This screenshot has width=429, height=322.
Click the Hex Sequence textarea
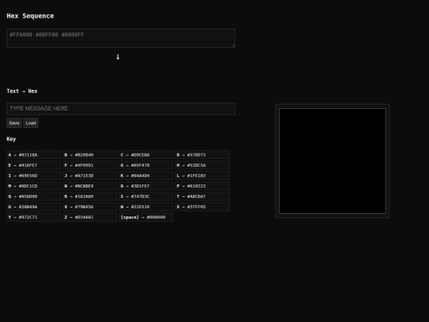[x=121, y=38]
